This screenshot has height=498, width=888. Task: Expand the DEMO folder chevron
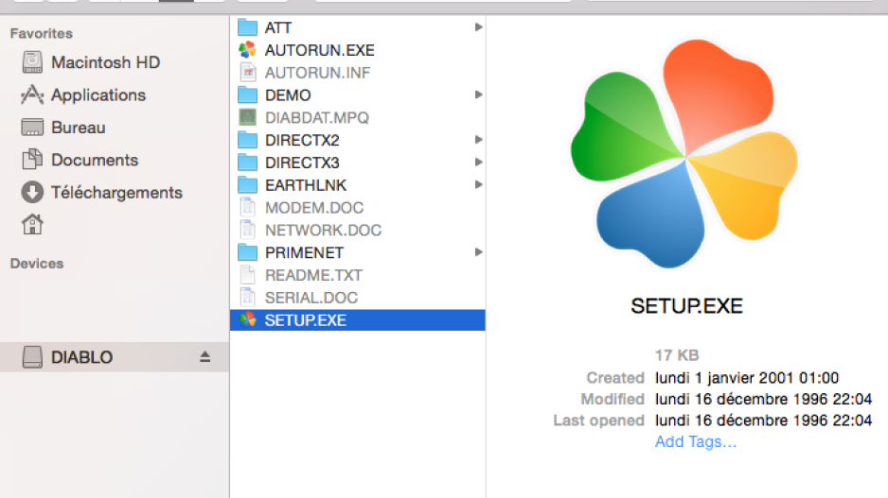point(478,95)
